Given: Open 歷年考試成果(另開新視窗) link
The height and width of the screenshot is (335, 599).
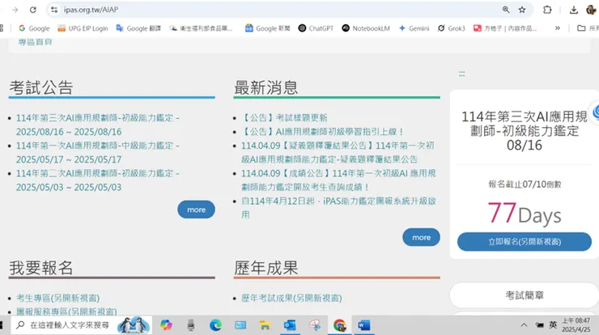Looking at the screenshot, I should 291,298.
